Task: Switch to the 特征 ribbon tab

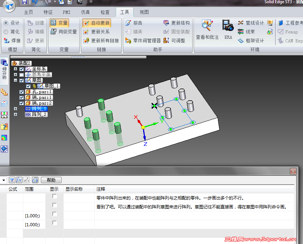Action: coord(48,12)
